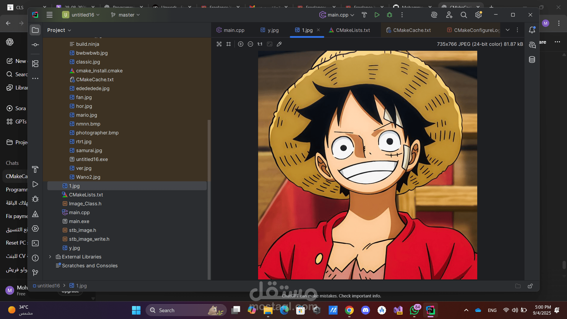
Task: Open Google Chrome from the taskbar
Action: (x=349, y=310)
